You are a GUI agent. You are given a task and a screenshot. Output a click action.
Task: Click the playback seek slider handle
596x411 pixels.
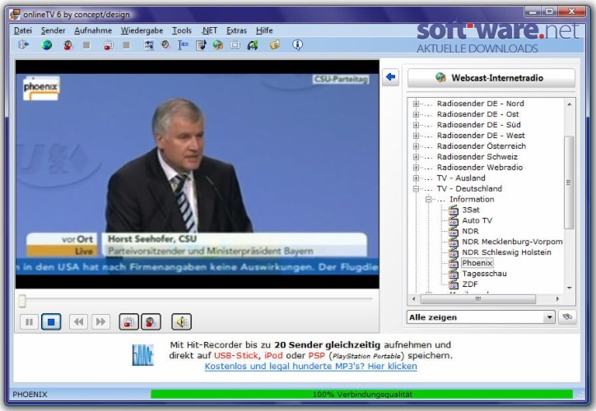click(22, 301)
